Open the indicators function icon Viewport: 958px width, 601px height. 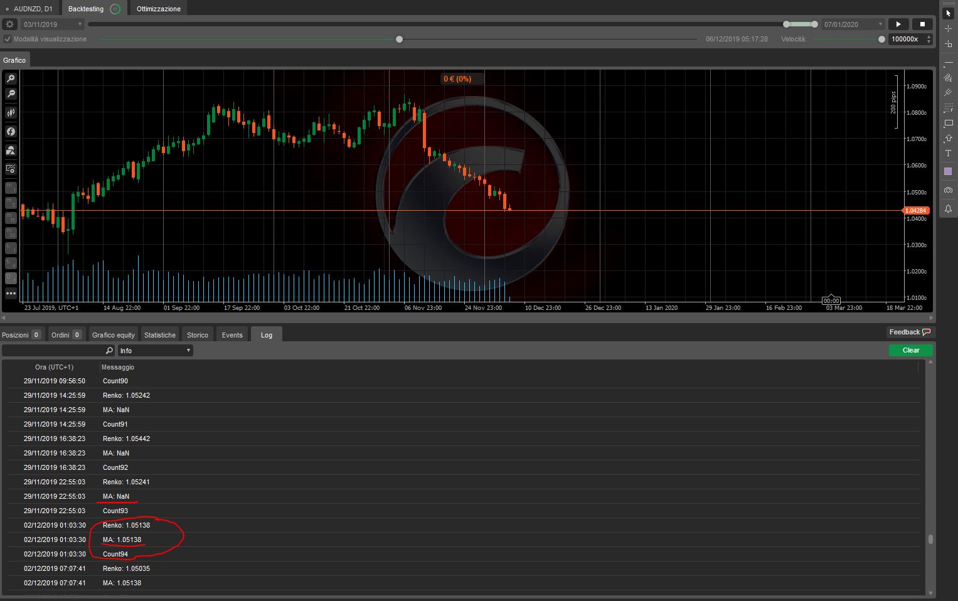[11, 132]
